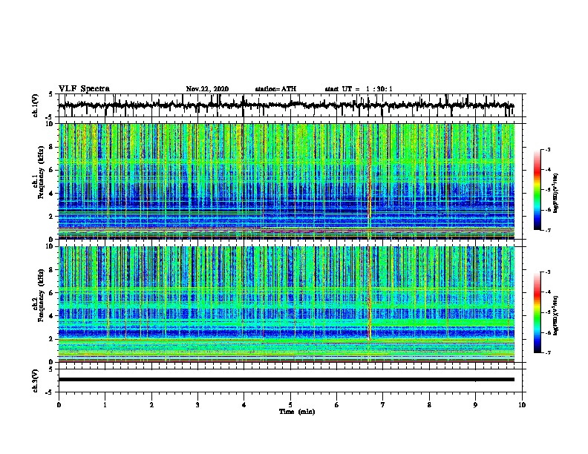Click the time-axis tick label "2"

coord(151,405)
